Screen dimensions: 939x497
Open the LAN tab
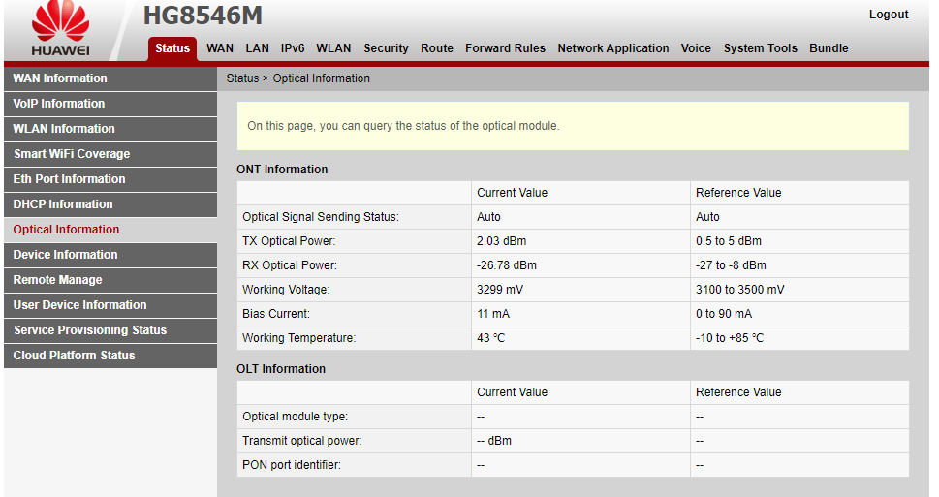[x=257, y=48]
